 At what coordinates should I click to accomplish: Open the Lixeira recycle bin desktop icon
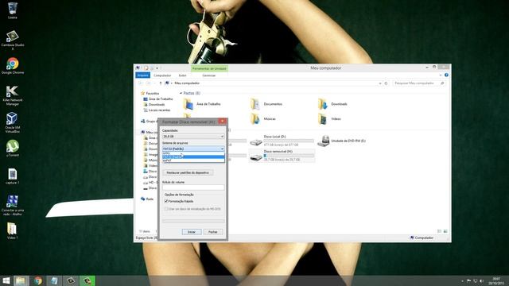(13, 10)
